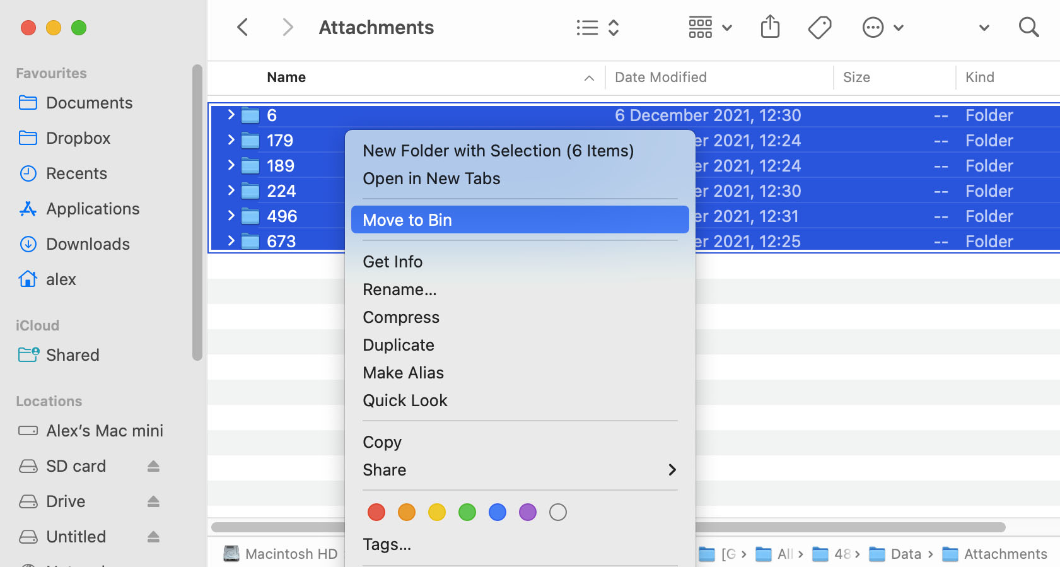Click the Search magnifier icon
Image resolution: width=1060 pixels, height=567 pixels.
point(1028,27)
